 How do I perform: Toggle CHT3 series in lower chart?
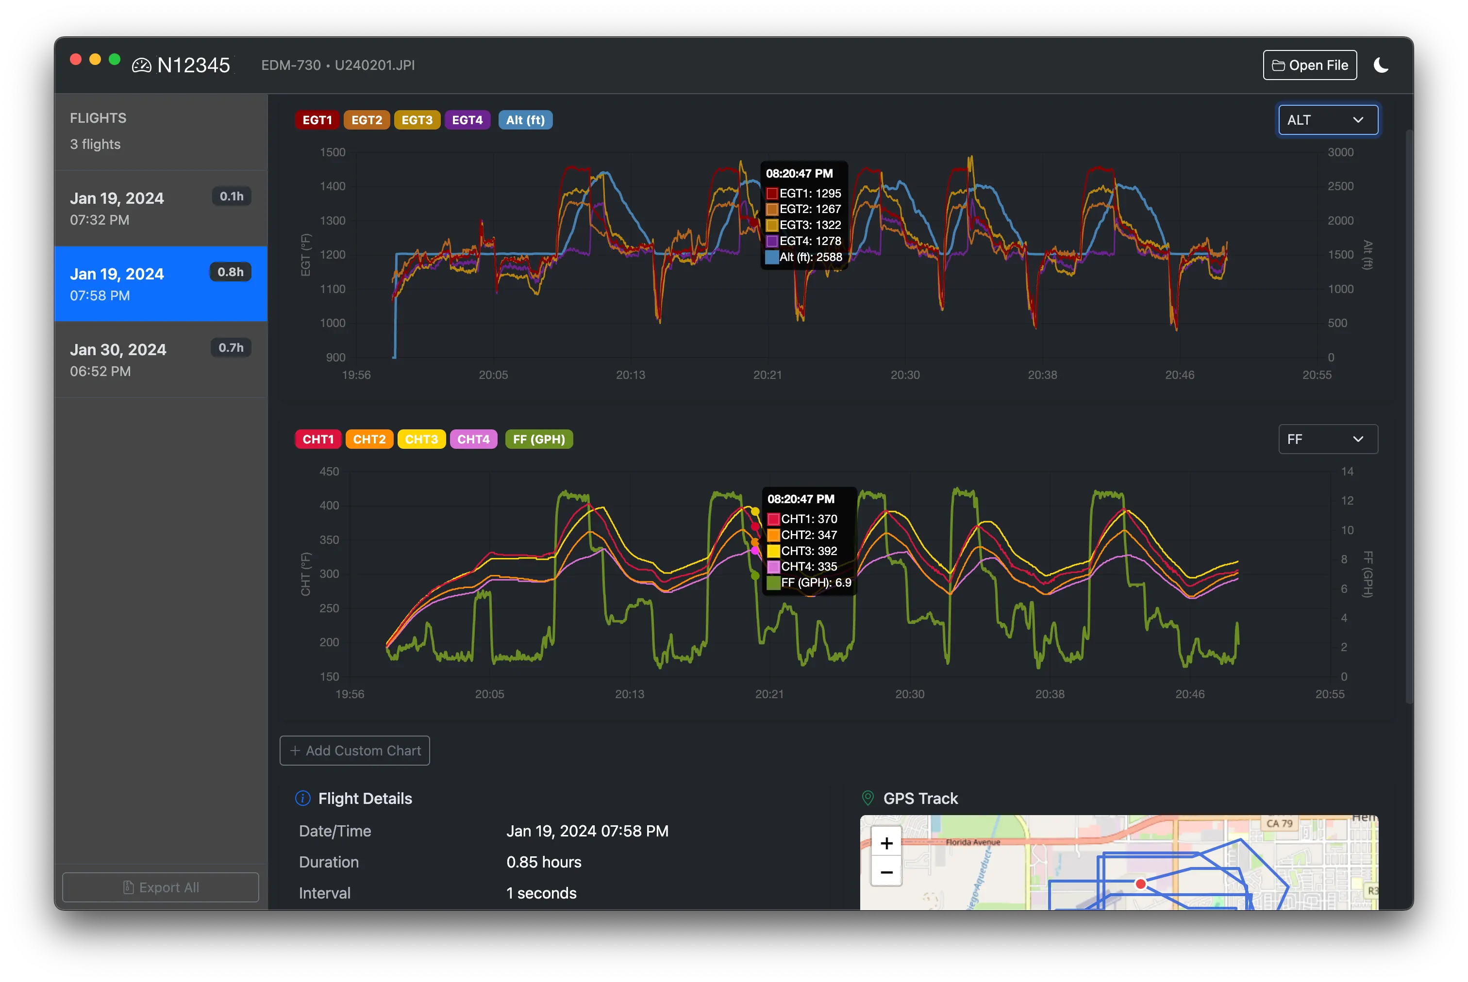(421, 439)
